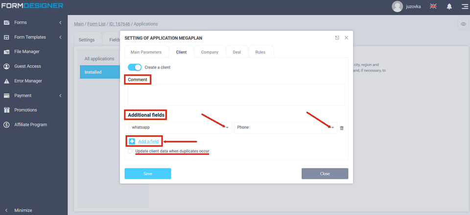This screenshot has width=470, height=215.
Task: Go to Main breadcrumb link
Action: 79,24
